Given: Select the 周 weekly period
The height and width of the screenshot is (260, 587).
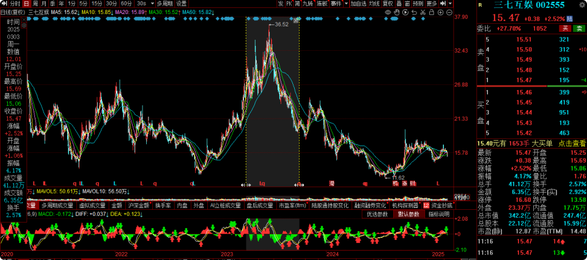Looking at the screenshot, I should pyautogui.click(x=35, y=4).
